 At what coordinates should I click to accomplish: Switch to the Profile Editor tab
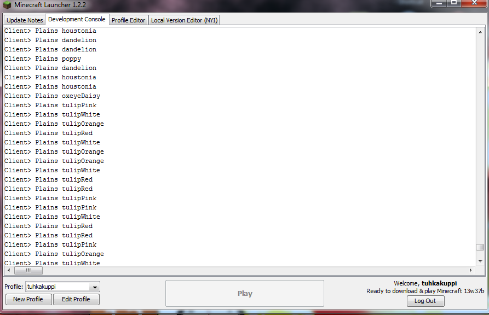coord(128,20)
